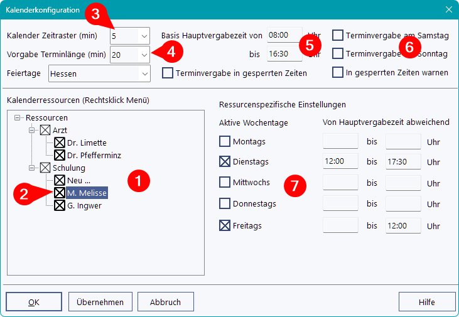Image resolution: width=459 pixels, height=317 pixels.
Task: Open the Kalender Zeitraster dropdown
Action: (x=144, y=36)
